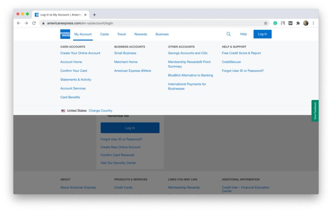The height and width of the screenshot is (212, 332).
Task: Click Forgot User ID or Password below form
Action: (x=121, y=139)
